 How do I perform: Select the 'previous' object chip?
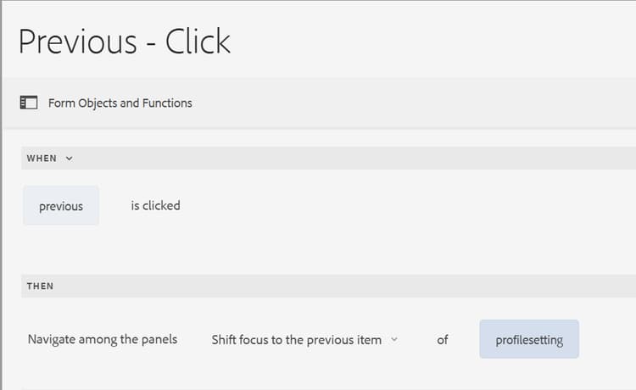point(61,206)
